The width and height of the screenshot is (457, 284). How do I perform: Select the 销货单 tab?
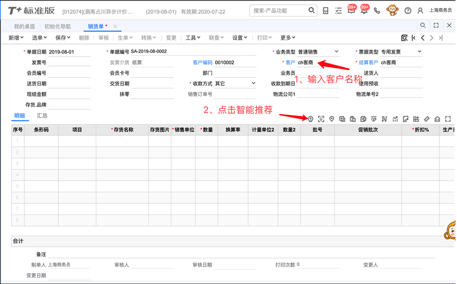tap(96, 27)
